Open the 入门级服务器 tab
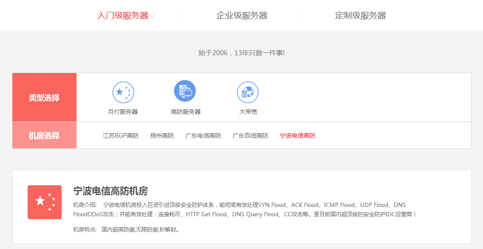The width and height of the screenshot is (483, 249). [122, 16]
